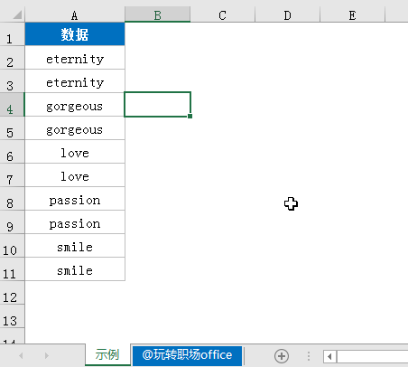Select row 2 header
The image size is (408, 367).
click(x=12, y=58)
